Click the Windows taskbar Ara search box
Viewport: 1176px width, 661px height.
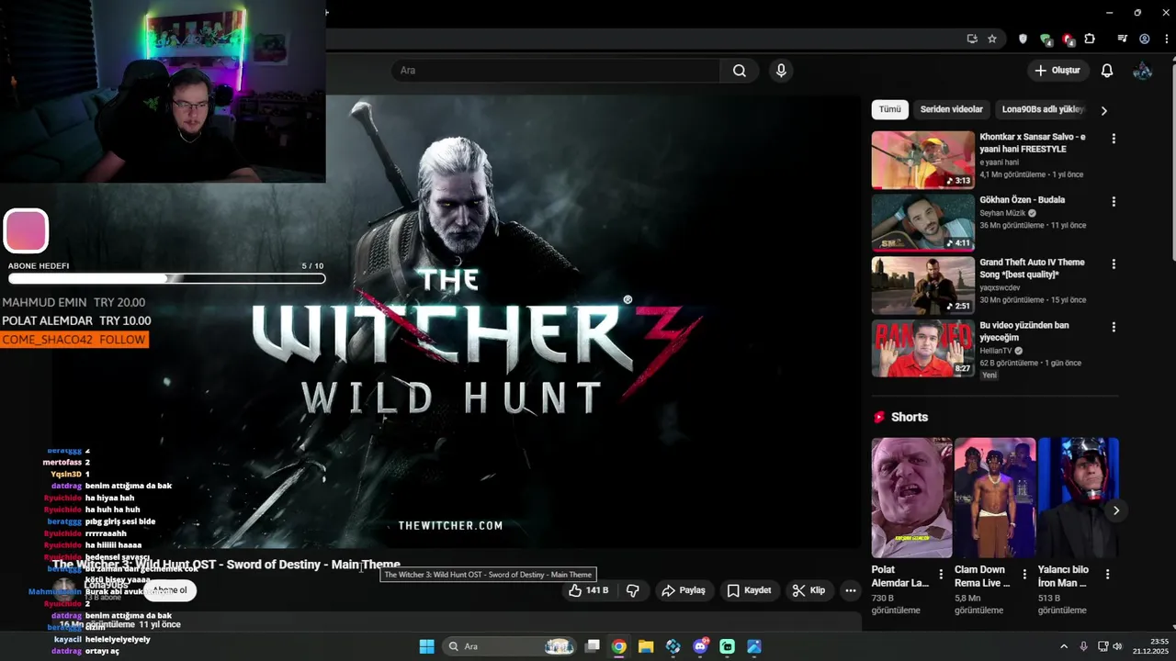pyautogui.click(x=510, y=646)
